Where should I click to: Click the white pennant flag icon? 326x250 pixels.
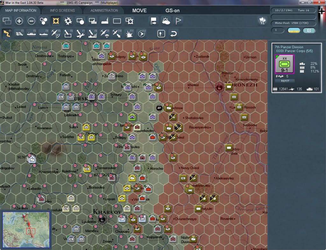pyautogui.click(x=178, y=21)
